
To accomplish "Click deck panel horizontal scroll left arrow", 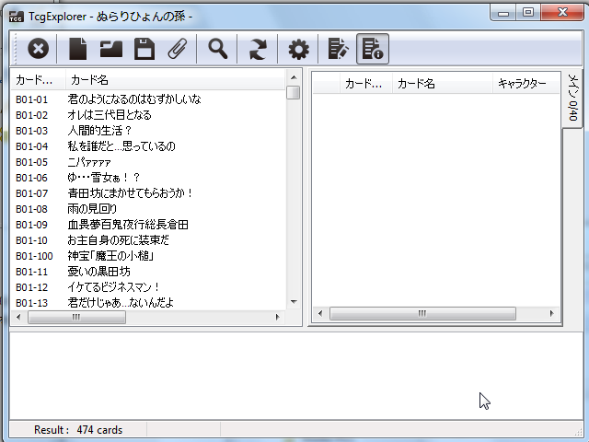I will click(320, 313).
